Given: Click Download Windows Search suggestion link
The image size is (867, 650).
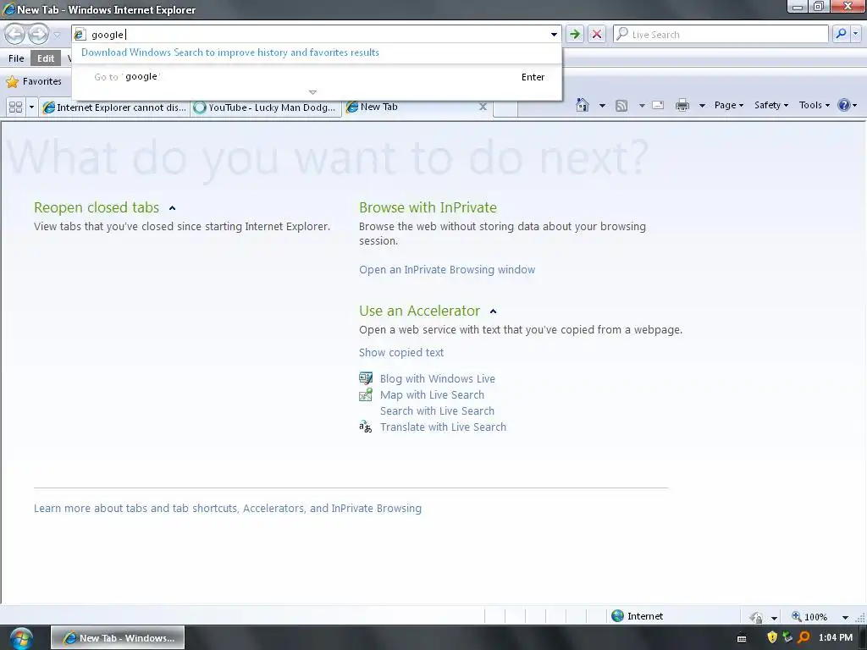Looking at the screenshot, I should click(x=230, y=52).
